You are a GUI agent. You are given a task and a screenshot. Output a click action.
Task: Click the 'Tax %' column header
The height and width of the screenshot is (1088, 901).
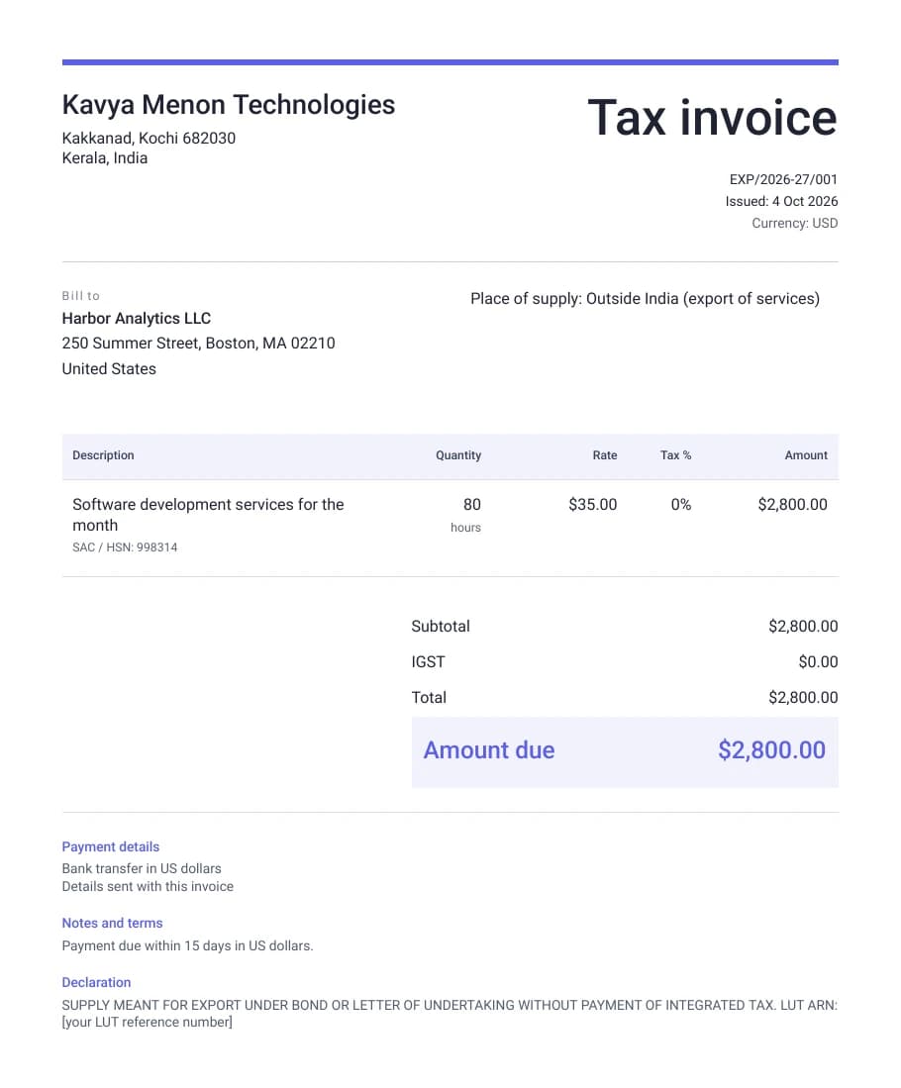tap(675, 455)
